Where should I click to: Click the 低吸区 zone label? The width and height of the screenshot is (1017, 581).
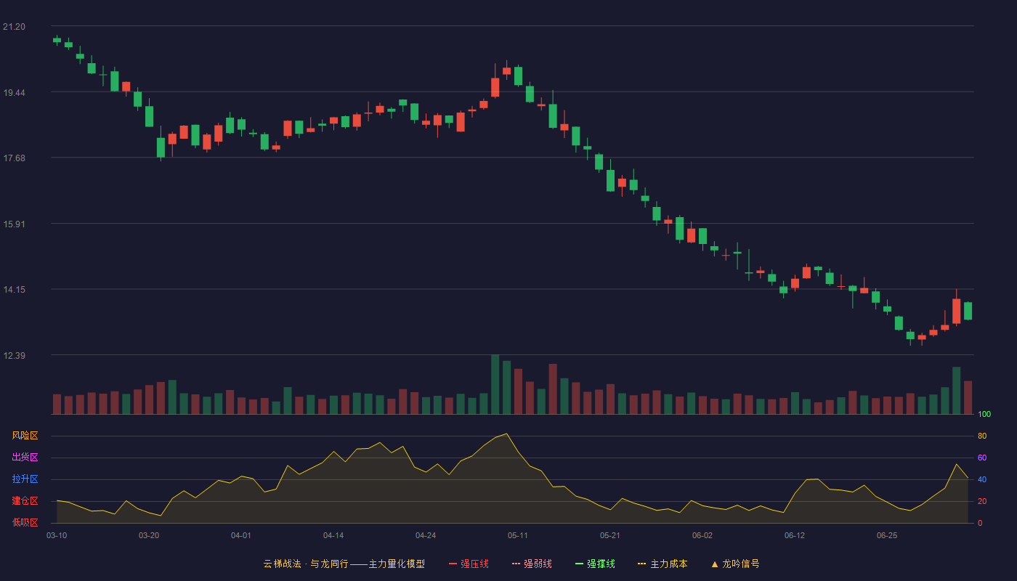(x=25, y=522)
